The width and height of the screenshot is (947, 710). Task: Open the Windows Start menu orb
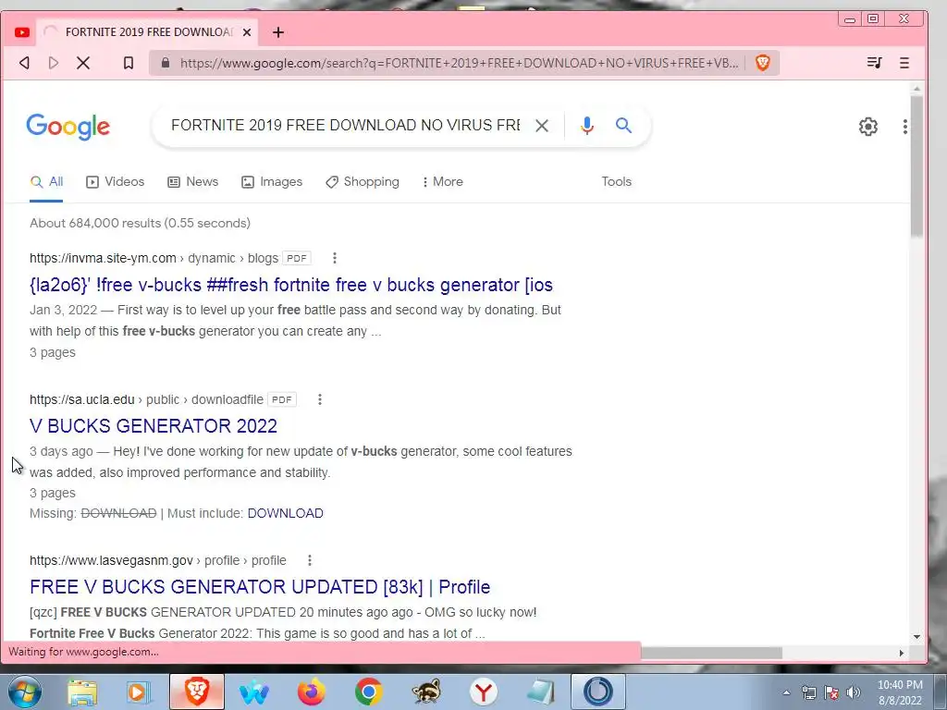coord(23,692)
